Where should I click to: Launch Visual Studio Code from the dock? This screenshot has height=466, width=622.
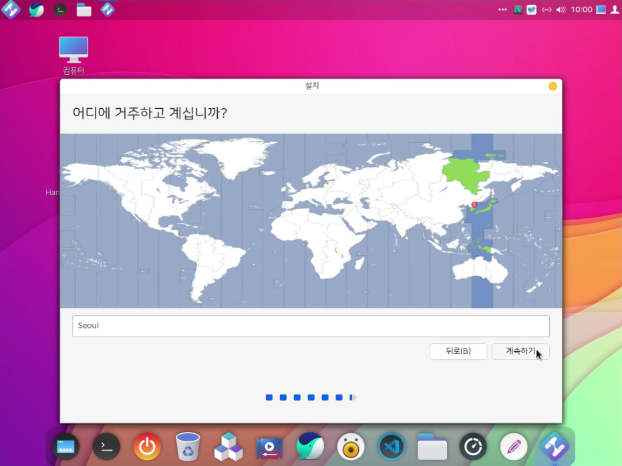tap(392, 446)
